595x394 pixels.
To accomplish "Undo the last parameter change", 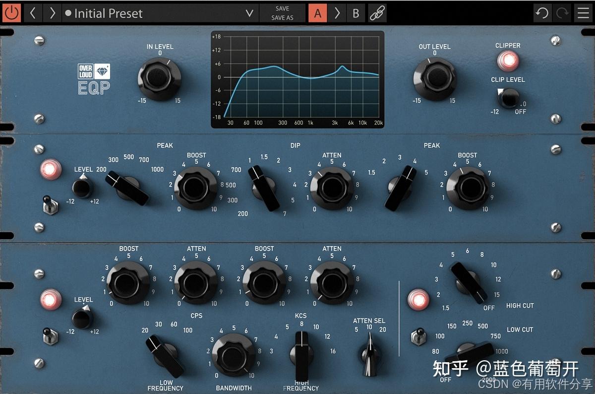I will coord(542,13).
